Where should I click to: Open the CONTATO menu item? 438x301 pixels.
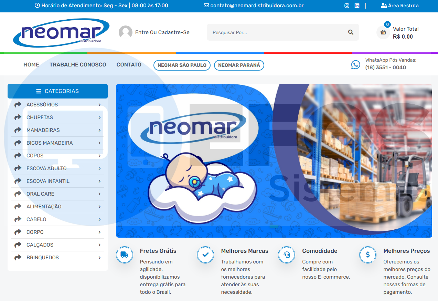(x=129, y=65)
